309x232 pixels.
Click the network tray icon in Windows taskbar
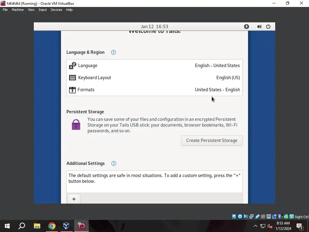pyautogui.click(x=263, y=226)
